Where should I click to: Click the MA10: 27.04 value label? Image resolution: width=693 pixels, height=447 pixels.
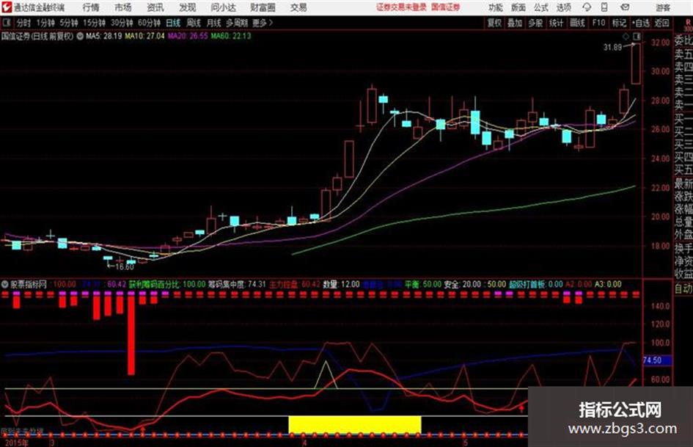tap(144, 36)
